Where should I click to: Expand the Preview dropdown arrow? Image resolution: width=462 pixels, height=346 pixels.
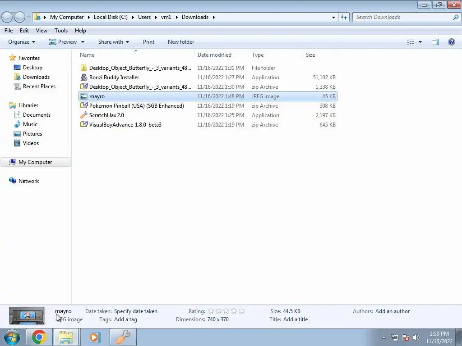pos(83,42)
